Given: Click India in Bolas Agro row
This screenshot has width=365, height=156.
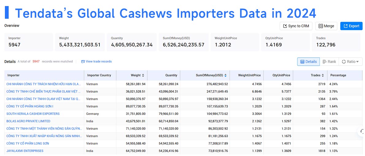Looking at the screenshot, I should coord(90,121).
